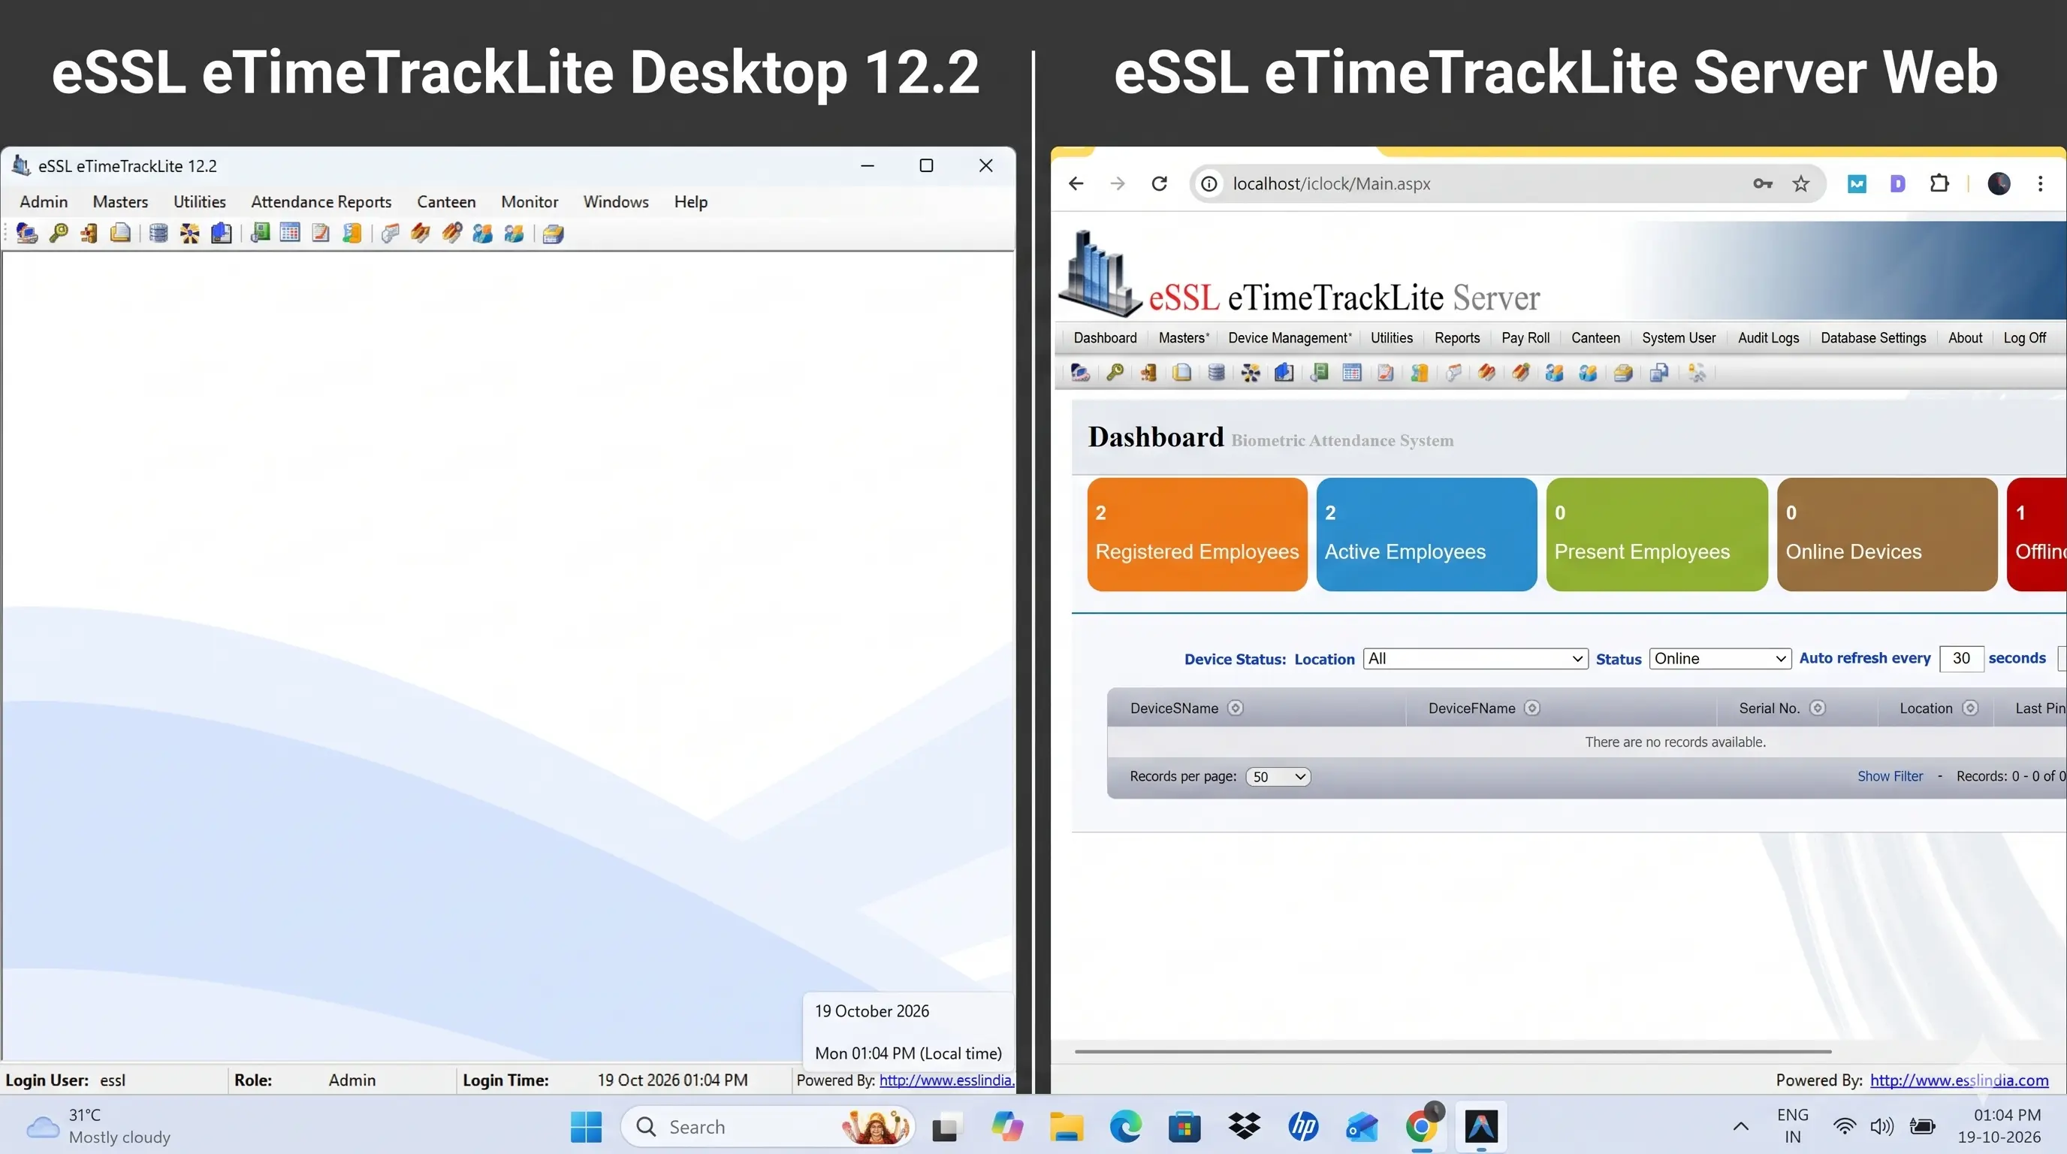Click Log Off in Server Web menu

pyautogui.click(x=2024, y=338)
